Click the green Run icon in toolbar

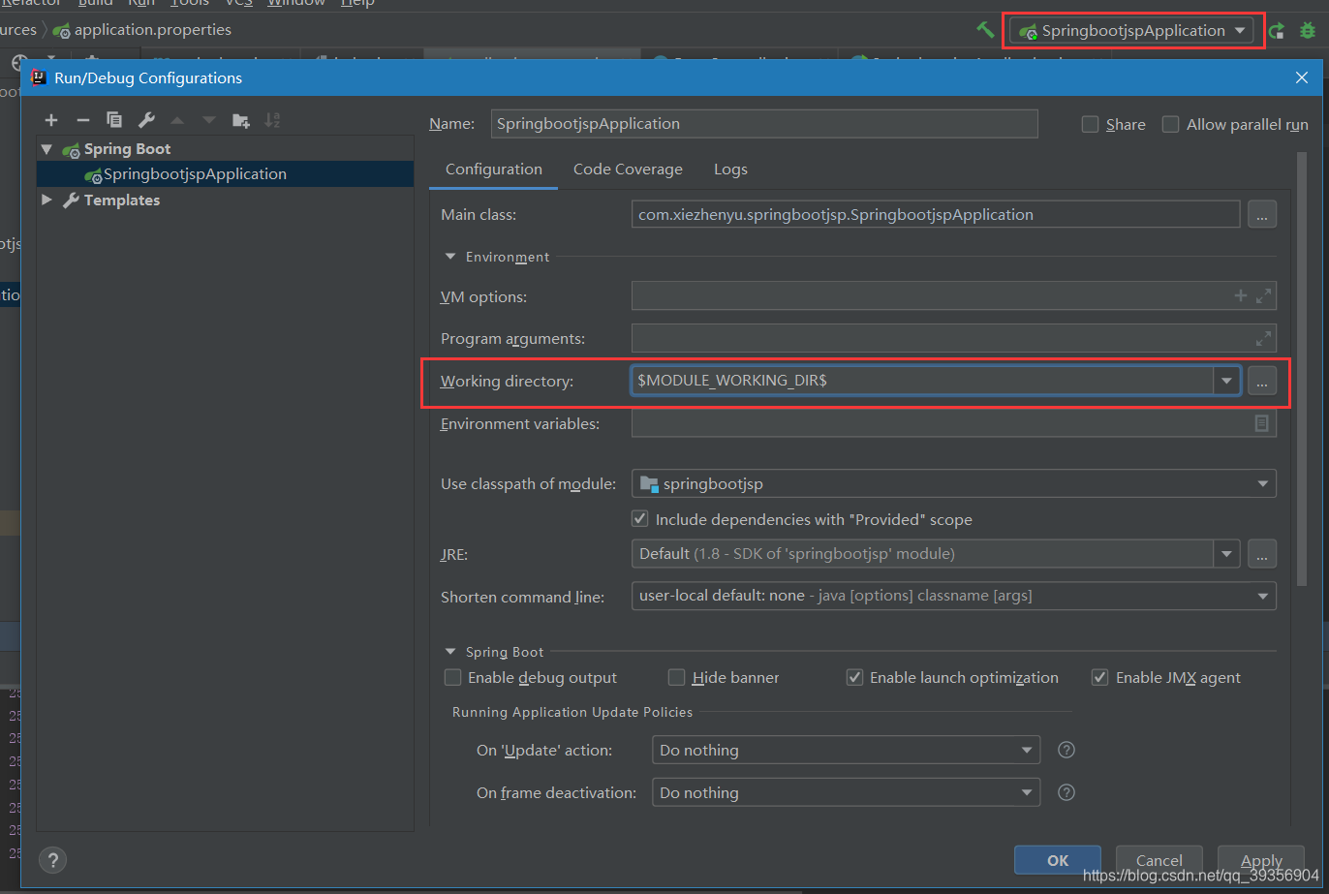click(1277, 31)
